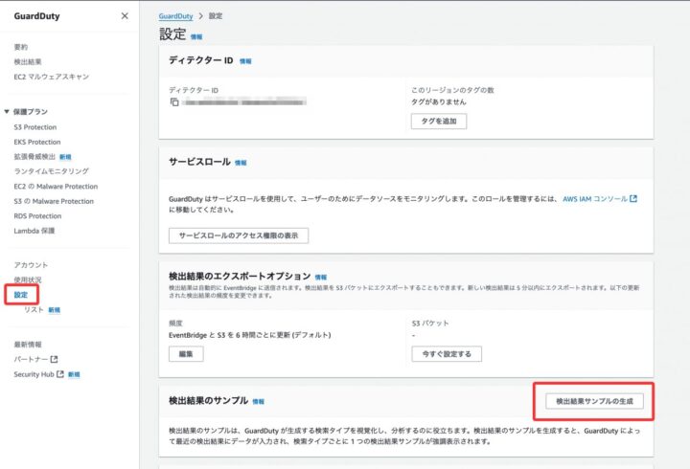Viewport: 690px width, 469px height.
Task: Click the 編集 button for export frequency
Action: (x=186, y=354)
